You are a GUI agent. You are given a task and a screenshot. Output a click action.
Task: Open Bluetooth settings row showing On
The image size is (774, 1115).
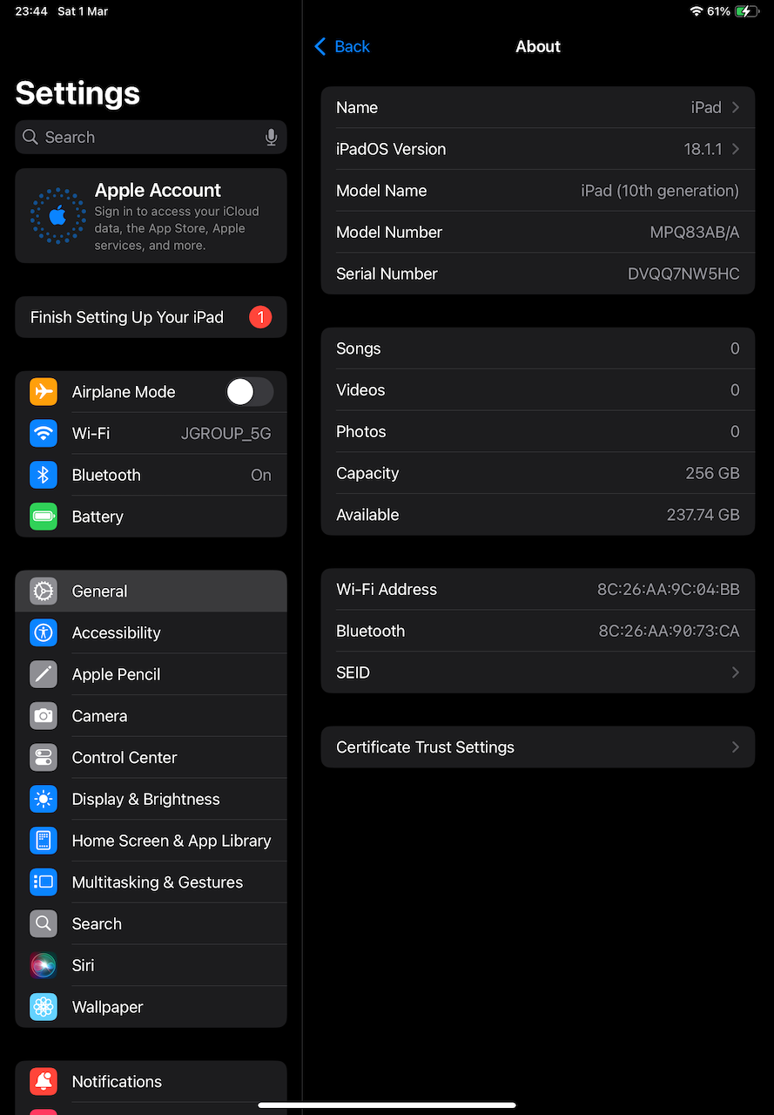tap(151, 475)
